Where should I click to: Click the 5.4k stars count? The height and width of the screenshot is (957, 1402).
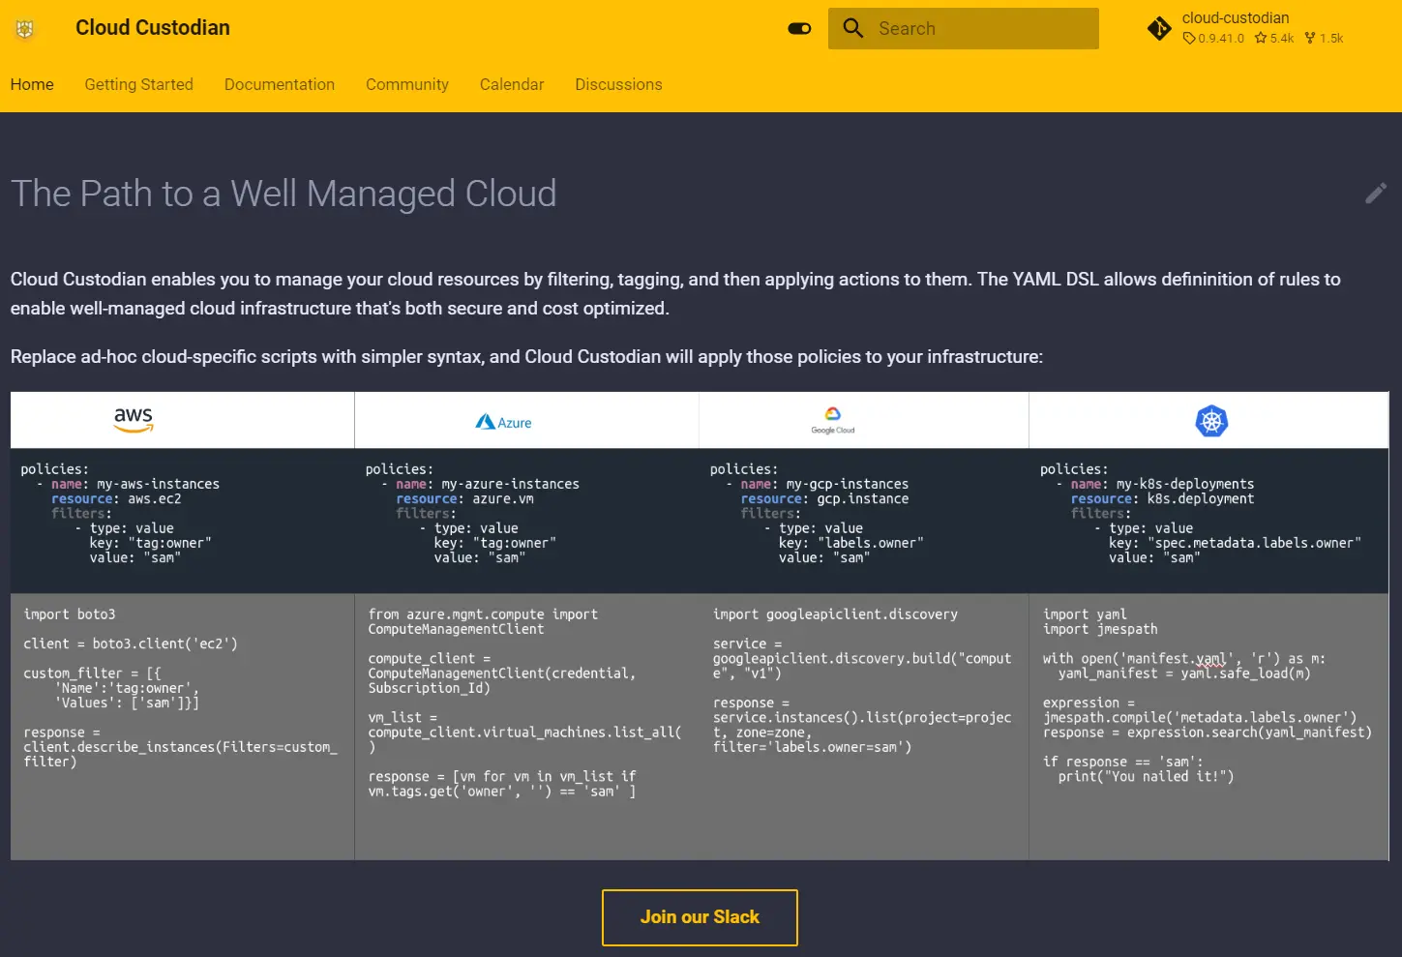tap(1274, 39)
